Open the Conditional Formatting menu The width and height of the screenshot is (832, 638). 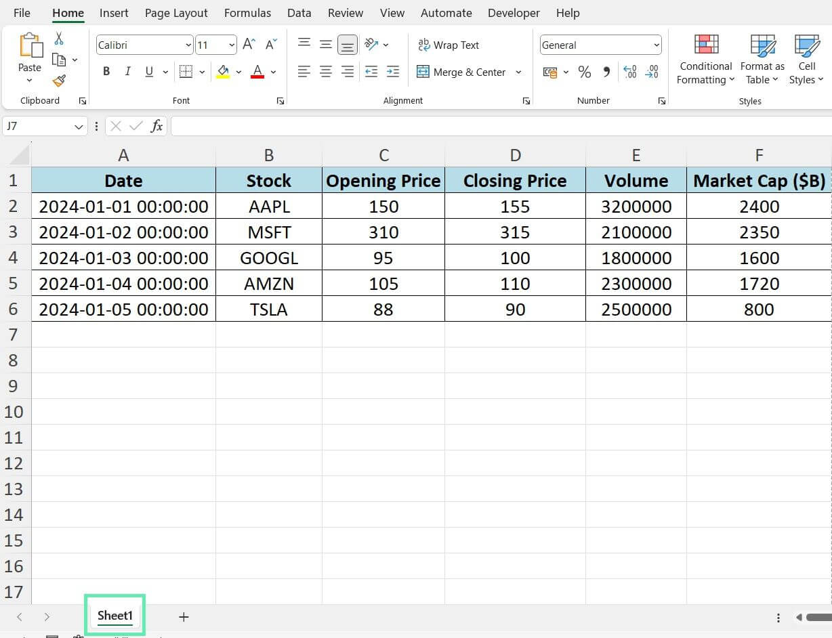tap(706, 60)
